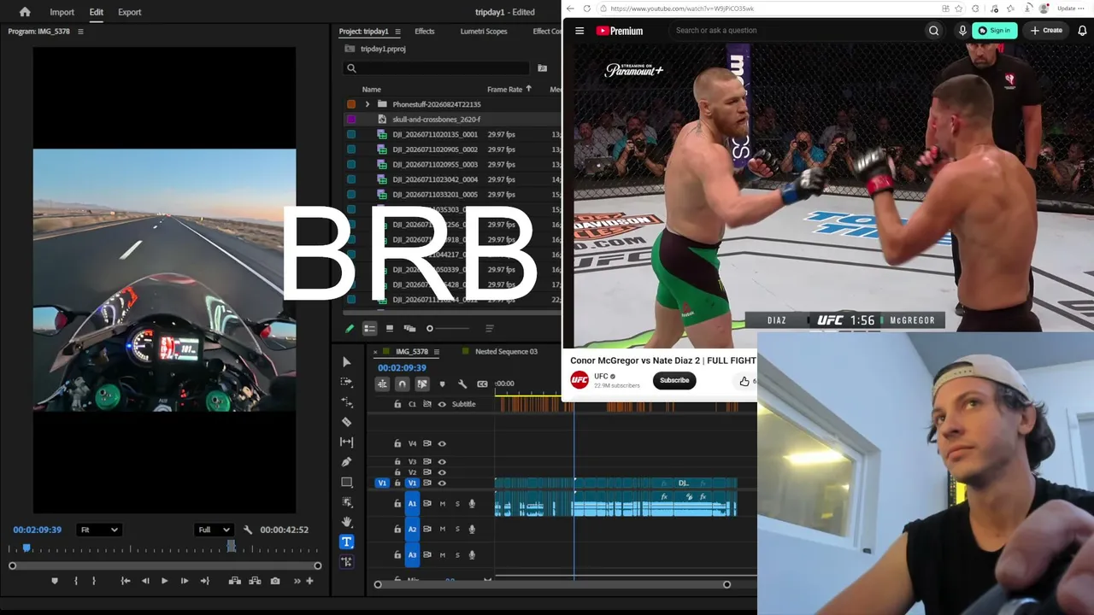Click YouTube Sign in button
This screenshot has height=615, width=1094.
point(995,31)
